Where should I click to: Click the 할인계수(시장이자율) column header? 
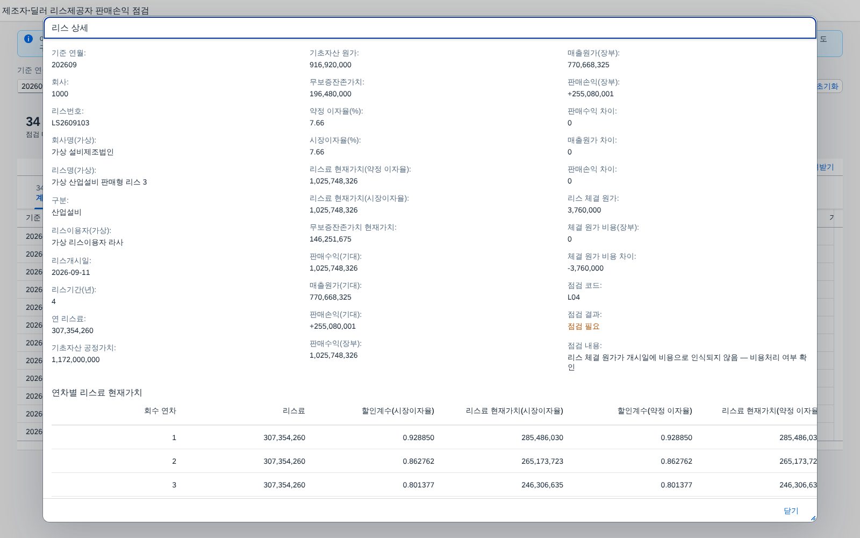(398, 410)
